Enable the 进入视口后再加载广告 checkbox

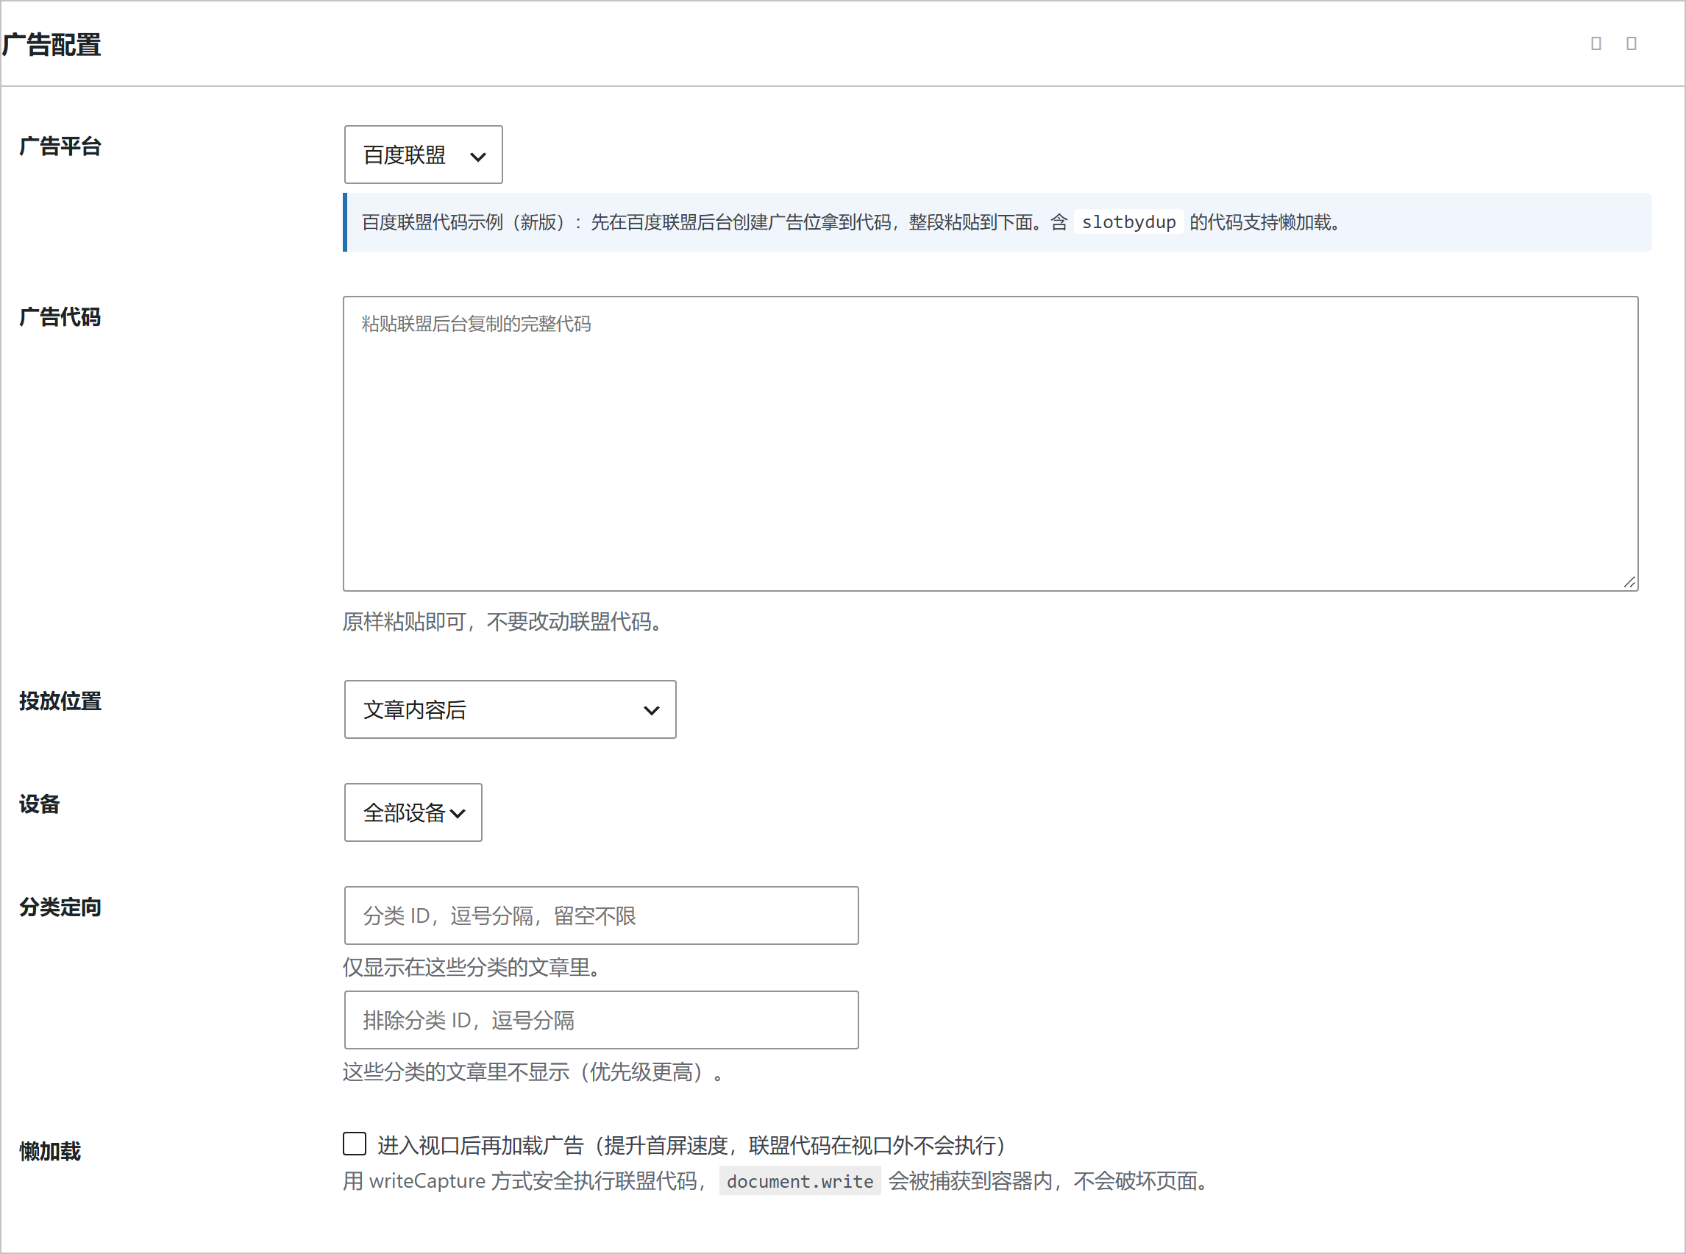coord(355,1144)
